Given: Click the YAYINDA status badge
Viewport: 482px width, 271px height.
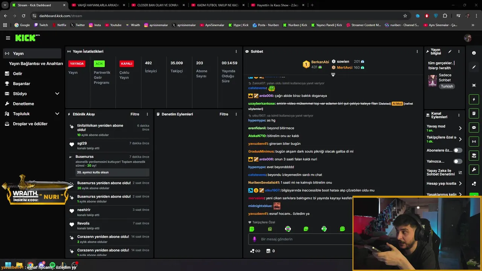Looking at the screenshot, I should tap(77, 64).
